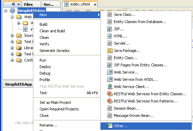193x131 pixels.
Task: Click the SimpleEE6App project globe icon
Action: pyautogui.click(x=13, y=11)
